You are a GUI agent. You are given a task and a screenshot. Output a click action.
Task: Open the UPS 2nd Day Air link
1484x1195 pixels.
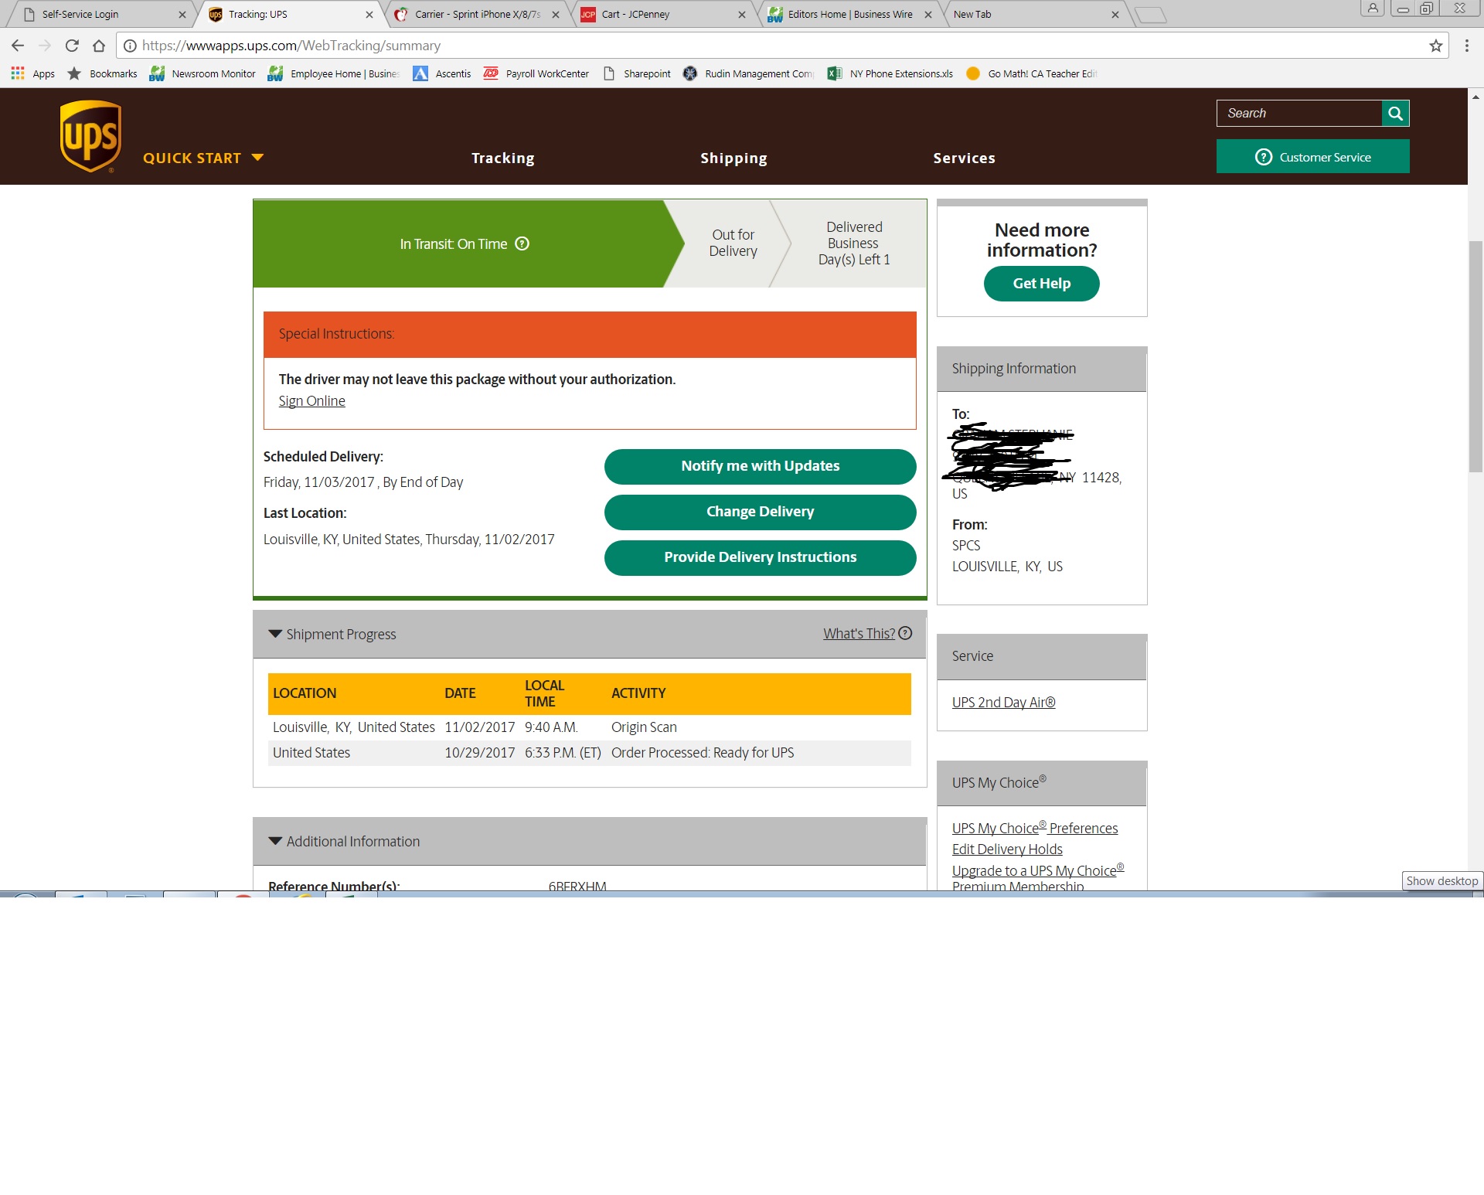click(x=1003, y=702)
